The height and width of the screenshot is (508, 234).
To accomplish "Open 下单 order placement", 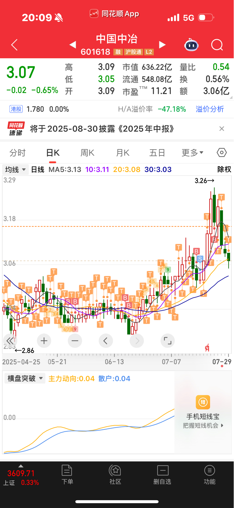I will 67,474.
